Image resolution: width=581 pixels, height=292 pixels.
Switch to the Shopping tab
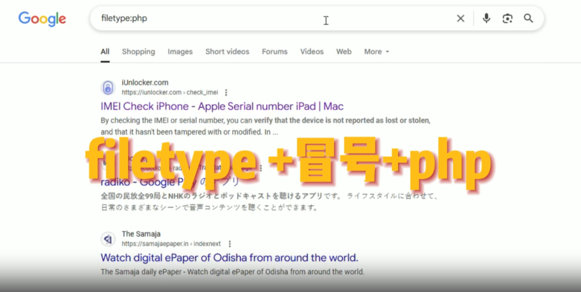coord(139,52)
